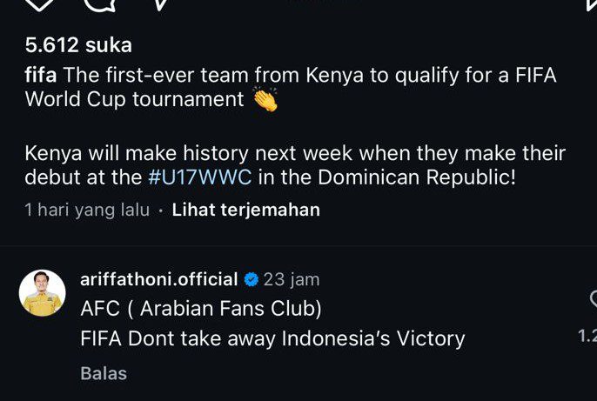Open the fifa profile from the caption
Viewport: 597px width, 401px height.
[x=42, y=76]
